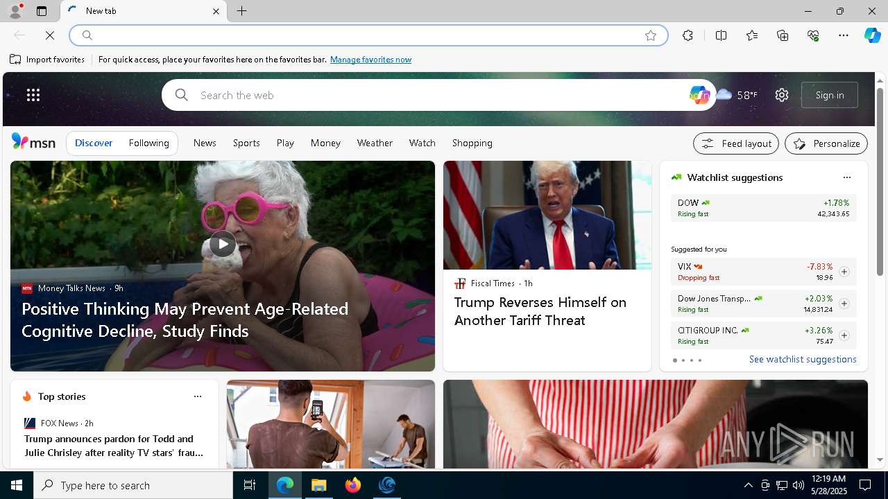Open the Settings and more ellipsis menu
This screenshot has height=499, width=888.
(844, 35)
